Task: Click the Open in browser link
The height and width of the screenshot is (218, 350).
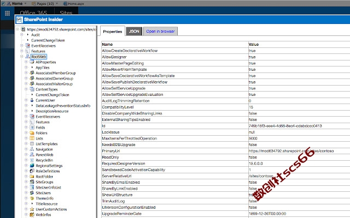Action: 160,32
